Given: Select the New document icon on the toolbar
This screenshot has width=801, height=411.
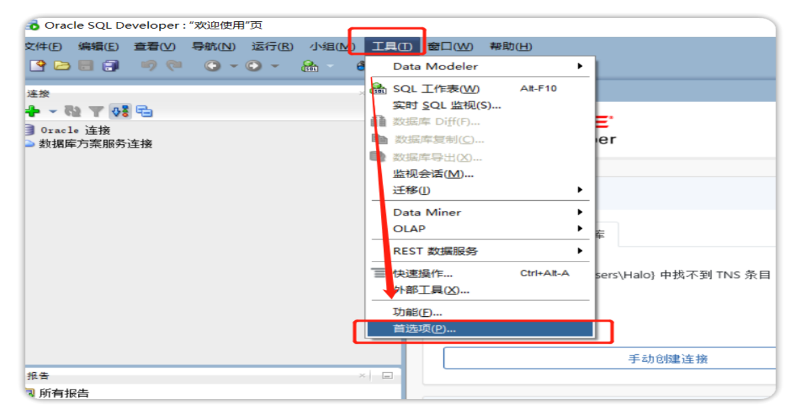Looking at the screenshot, I should (37, 65).
